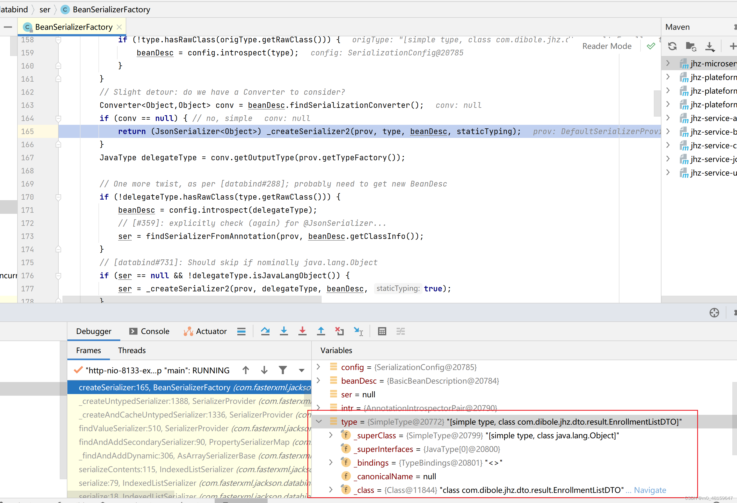Open the thread selector dropdown arrow

[x=302, y=370]
